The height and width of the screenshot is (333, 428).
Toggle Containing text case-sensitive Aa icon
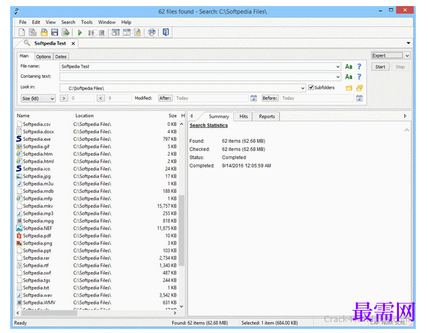349,77
